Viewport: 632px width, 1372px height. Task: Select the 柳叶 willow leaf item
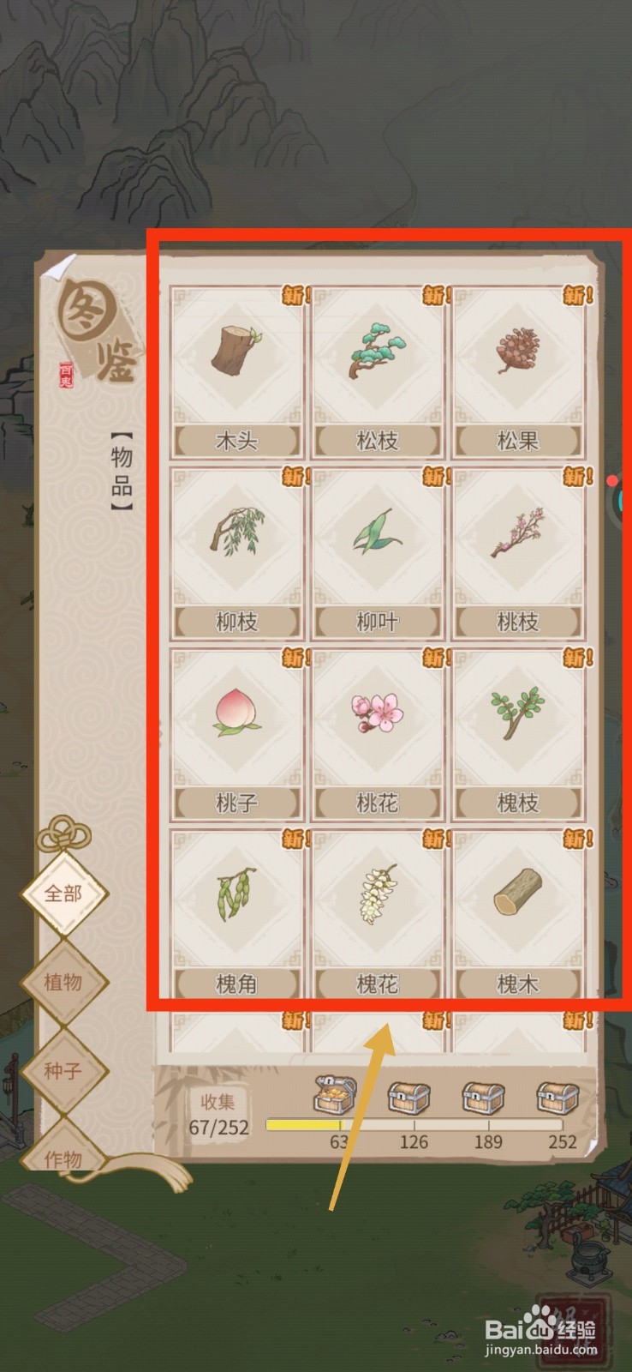click(377, 554)
